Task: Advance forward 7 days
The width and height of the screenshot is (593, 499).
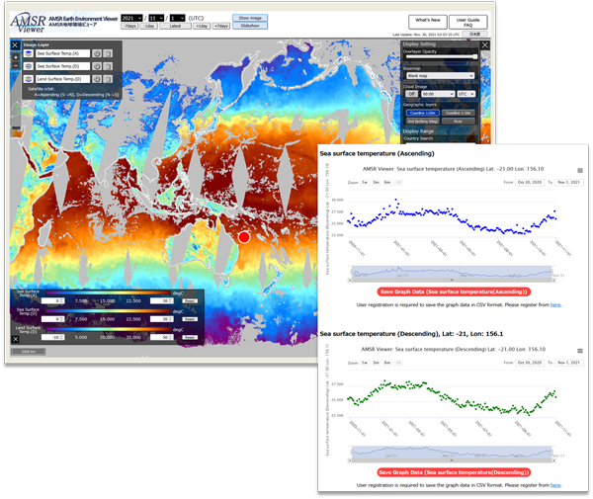Action: (x=220, y=26)
